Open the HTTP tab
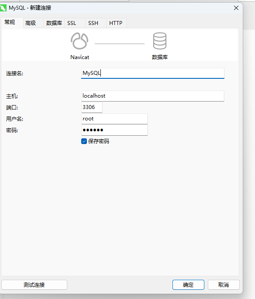This screenshot has width=255, height=299. coord(116,23)
